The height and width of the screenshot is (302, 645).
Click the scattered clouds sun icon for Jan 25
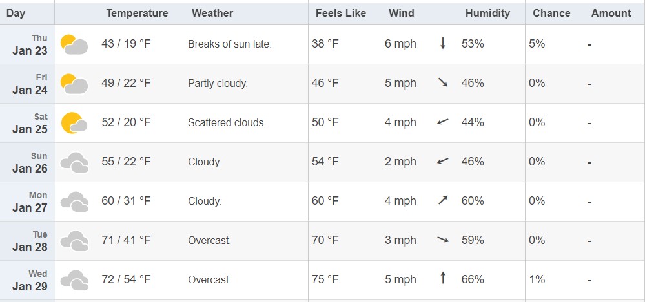[x=74, y=123]
